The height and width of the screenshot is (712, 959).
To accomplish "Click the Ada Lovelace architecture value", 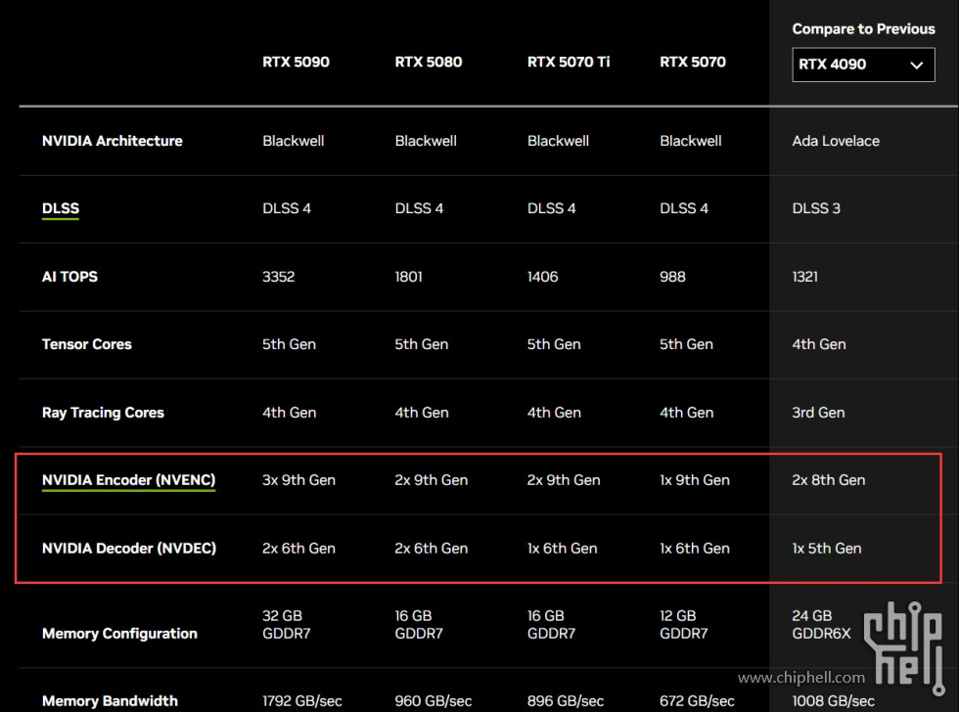I will click(x=836, y=141).
